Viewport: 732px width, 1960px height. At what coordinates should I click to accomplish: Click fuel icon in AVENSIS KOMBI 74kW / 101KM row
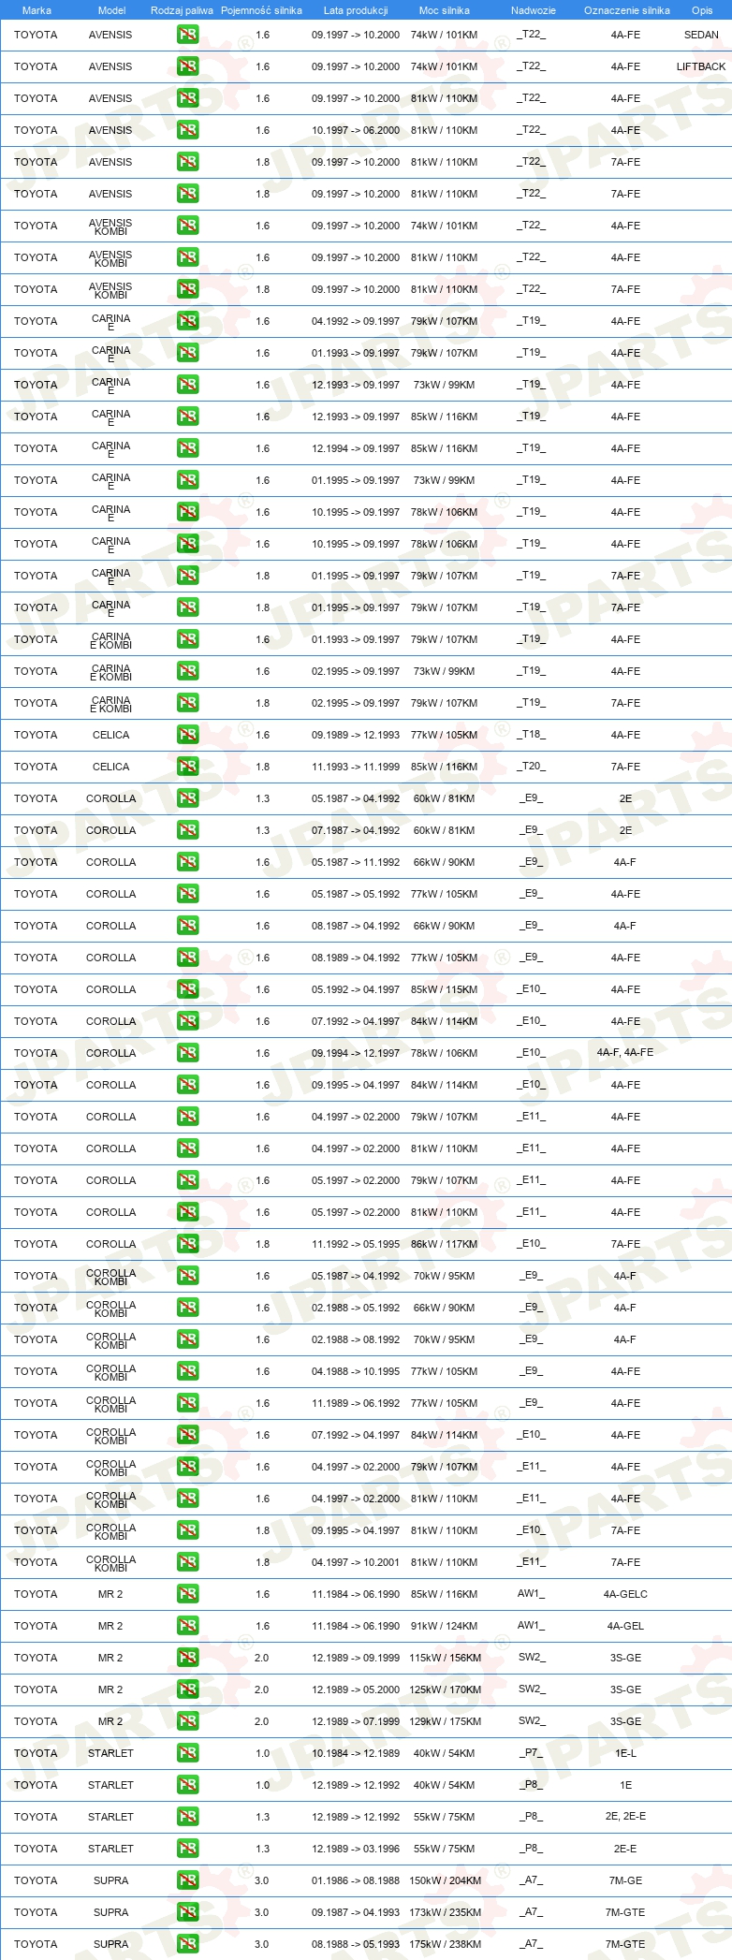[187, 226]
